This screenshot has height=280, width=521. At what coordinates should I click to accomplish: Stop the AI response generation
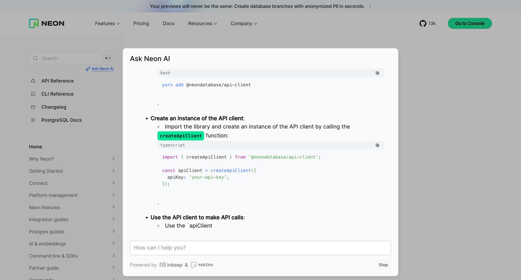click(x=383, y=265)
